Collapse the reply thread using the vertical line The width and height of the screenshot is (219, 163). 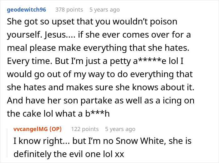click(7, 143)
